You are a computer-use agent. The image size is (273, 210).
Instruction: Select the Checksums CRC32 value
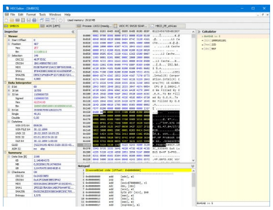(x=41, y=176)
